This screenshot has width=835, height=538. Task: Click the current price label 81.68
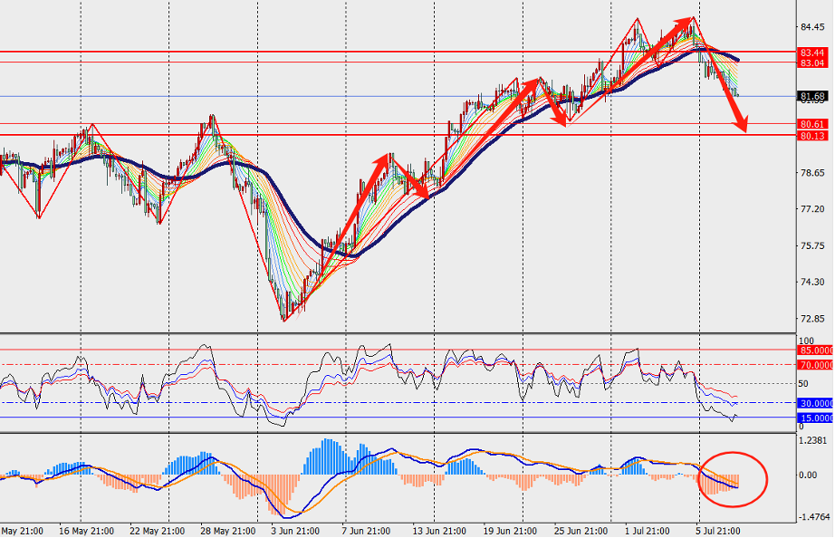click(812, 96)
